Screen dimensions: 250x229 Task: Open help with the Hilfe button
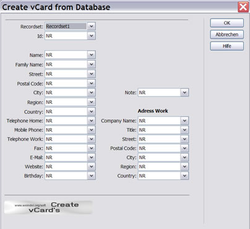click(x=227, y=46)
